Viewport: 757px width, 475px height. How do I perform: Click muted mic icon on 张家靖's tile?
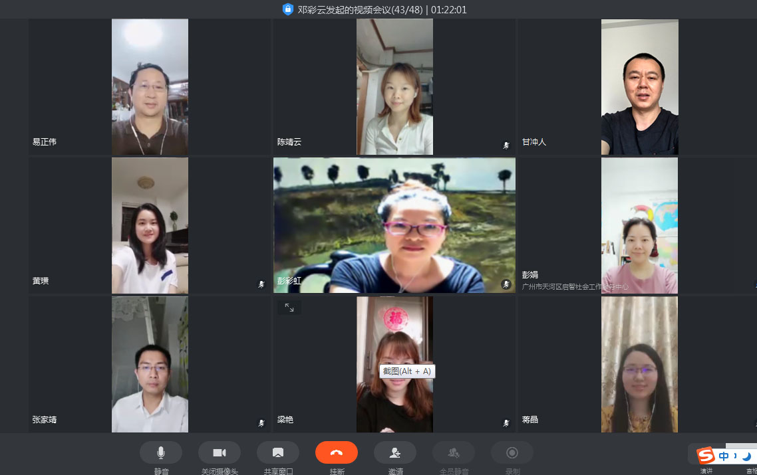coord(261,423)
